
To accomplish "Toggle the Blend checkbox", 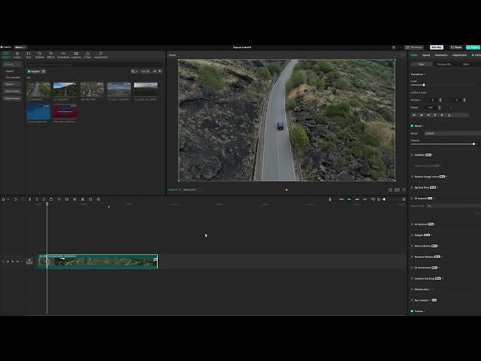I will click(412, 126).
